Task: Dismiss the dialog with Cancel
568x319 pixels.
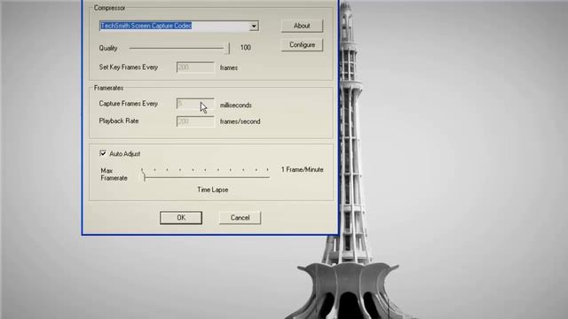Action: pos(240,218)
